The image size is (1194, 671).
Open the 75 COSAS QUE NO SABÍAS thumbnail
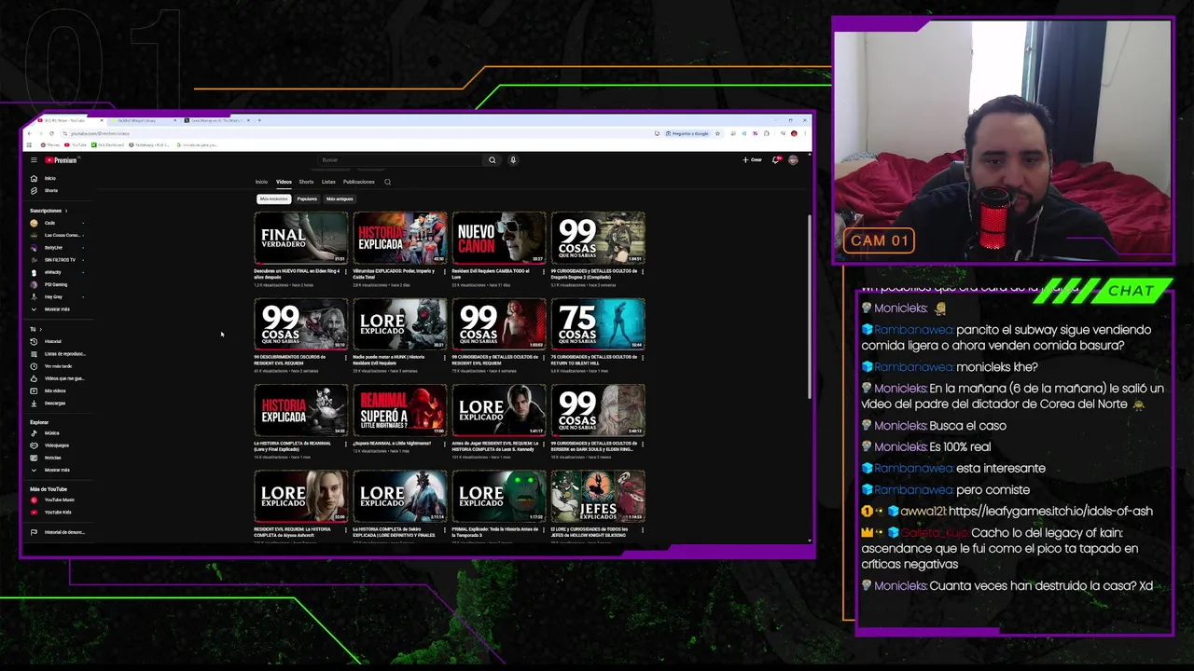[x=597, y=323]
